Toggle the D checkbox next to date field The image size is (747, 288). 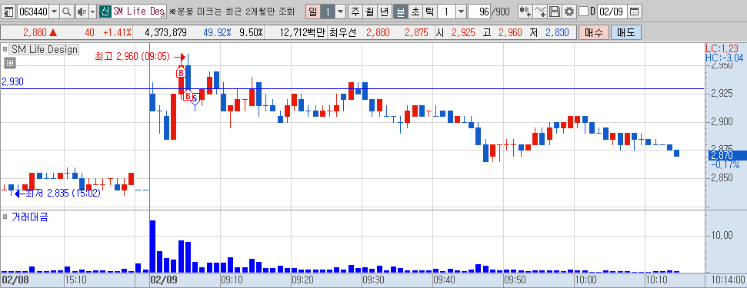584,11
